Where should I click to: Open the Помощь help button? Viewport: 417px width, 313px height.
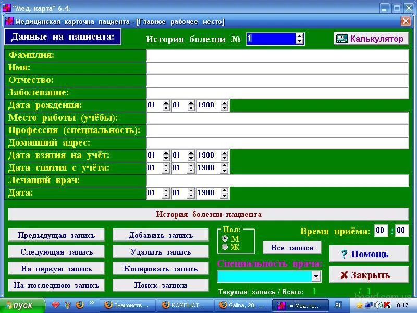click(369, 254)
